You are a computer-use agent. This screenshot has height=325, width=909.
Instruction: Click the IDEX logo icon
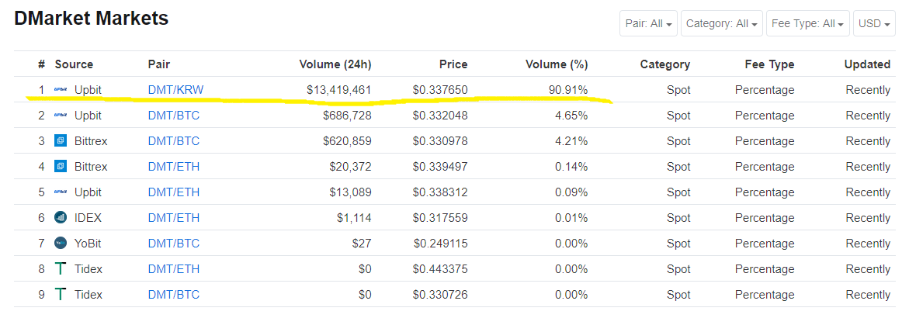(x=61, y=217)
